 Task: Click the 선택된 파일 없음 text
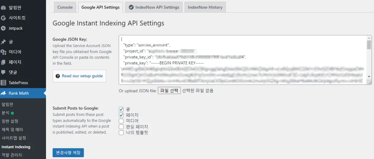tap(198, 91)
